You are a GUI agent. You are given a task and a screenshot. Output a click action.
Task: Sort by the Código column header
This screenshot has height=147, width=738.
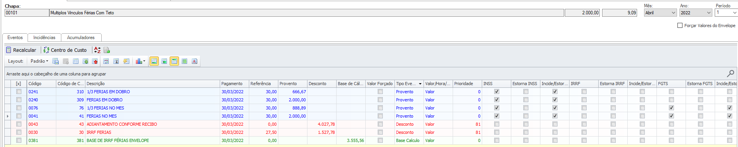click(x=42, y=84)
